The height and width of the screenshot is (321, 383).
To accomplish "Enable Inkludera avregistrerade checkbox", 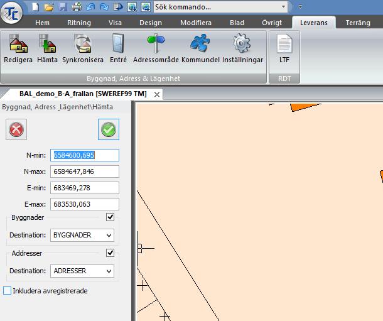I will (8, 291).
